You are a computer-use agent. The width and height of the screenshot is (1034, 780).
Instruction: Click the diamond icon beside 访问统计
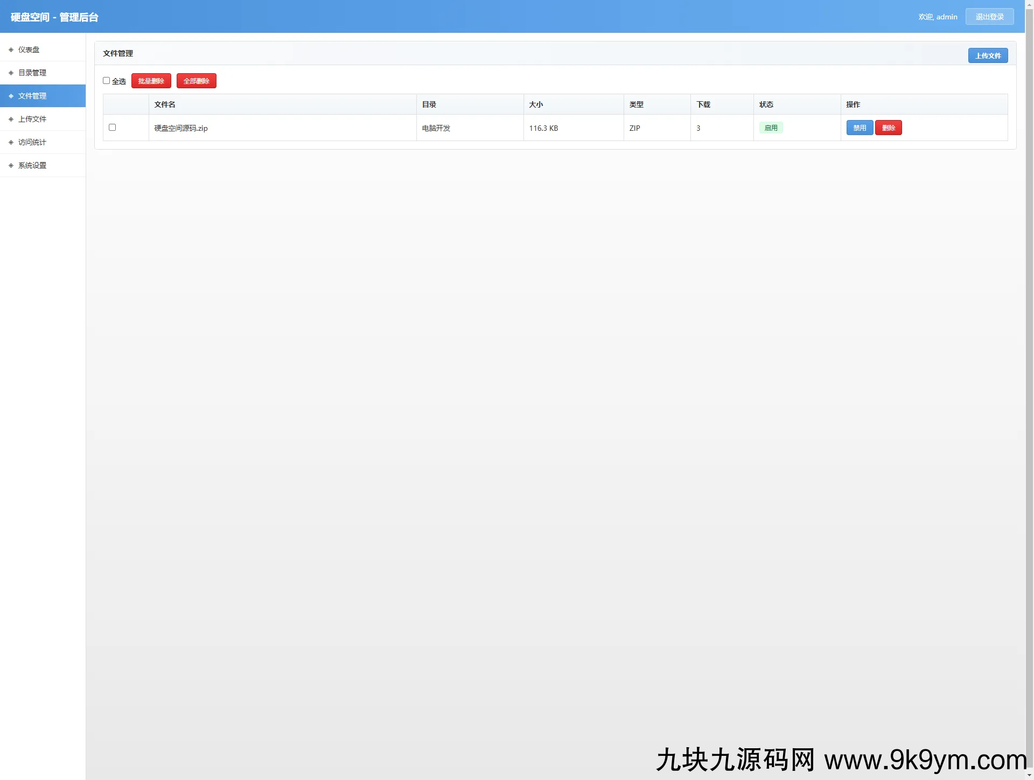click(11, 142)
